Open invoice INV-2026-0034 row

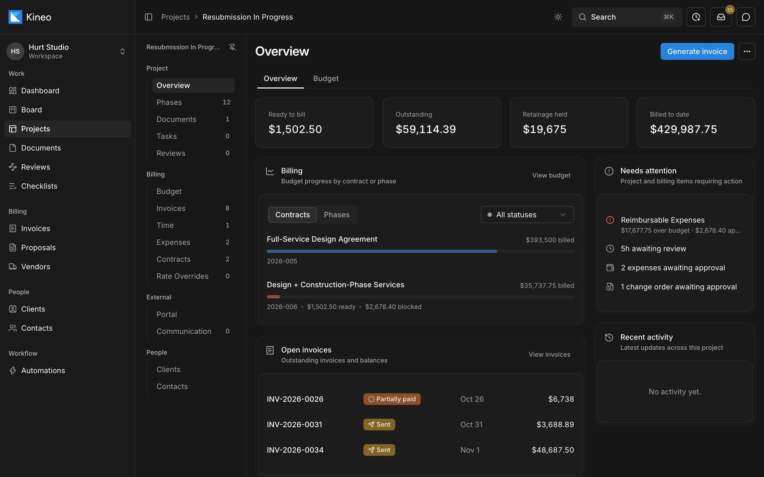point(420,450)
